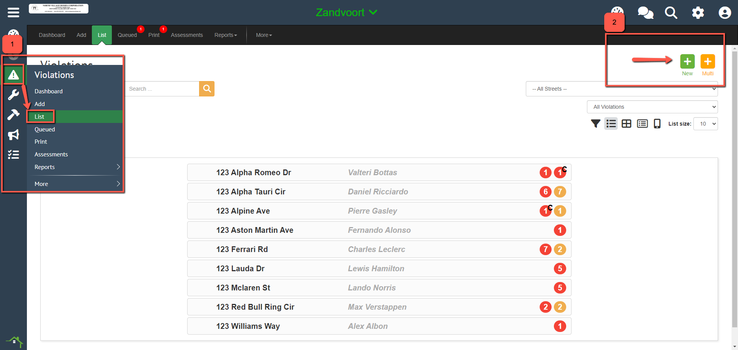738x350 pixels.
Task: Select Queued tab in top navigation
Action: point(127,35)
